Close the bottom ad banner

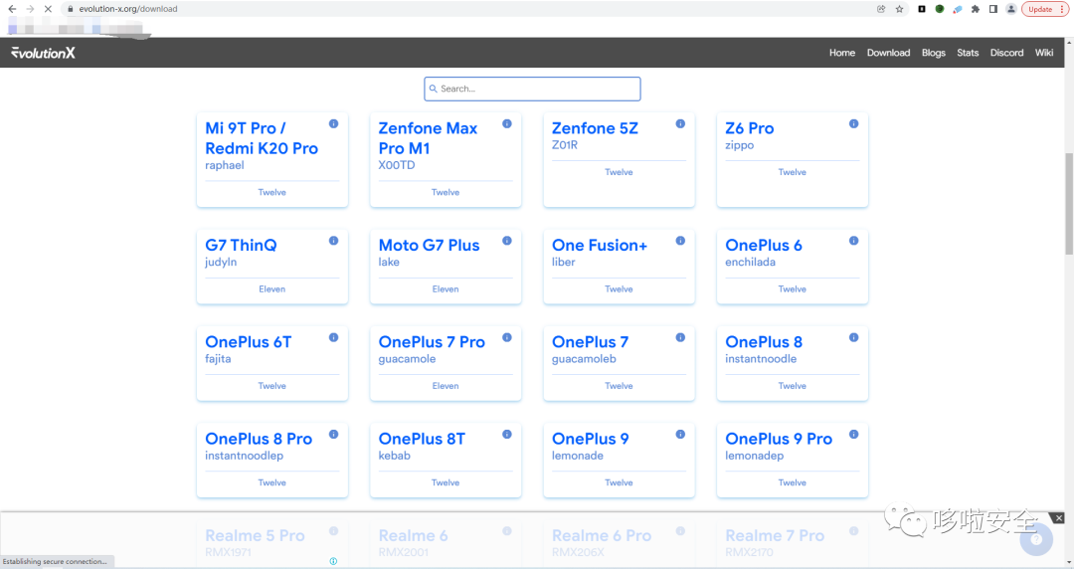tap(1058, 518)
